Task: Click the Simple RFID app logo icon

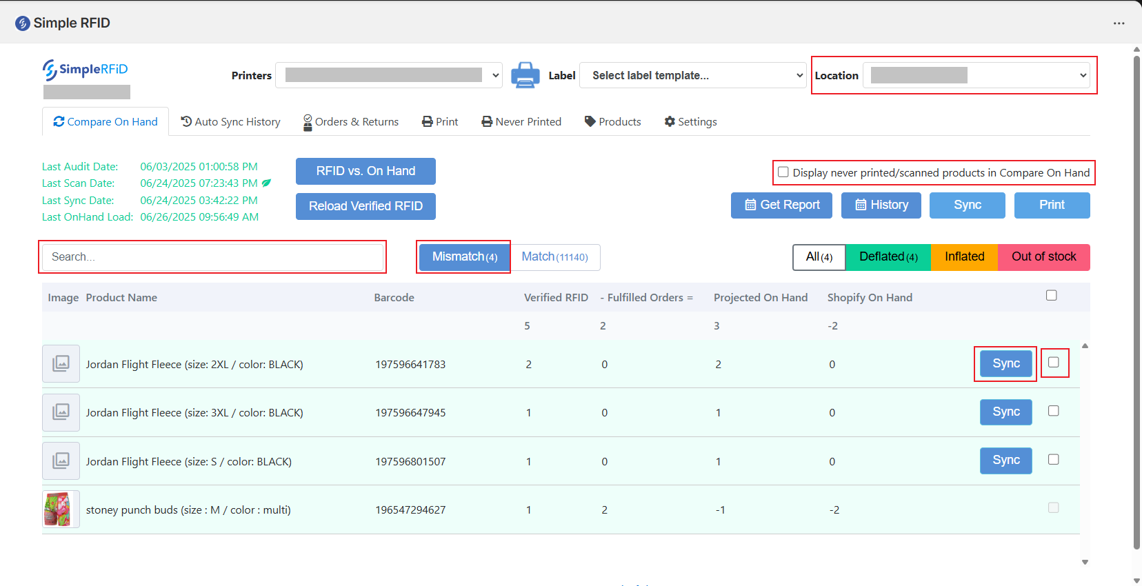Action: 23,23
